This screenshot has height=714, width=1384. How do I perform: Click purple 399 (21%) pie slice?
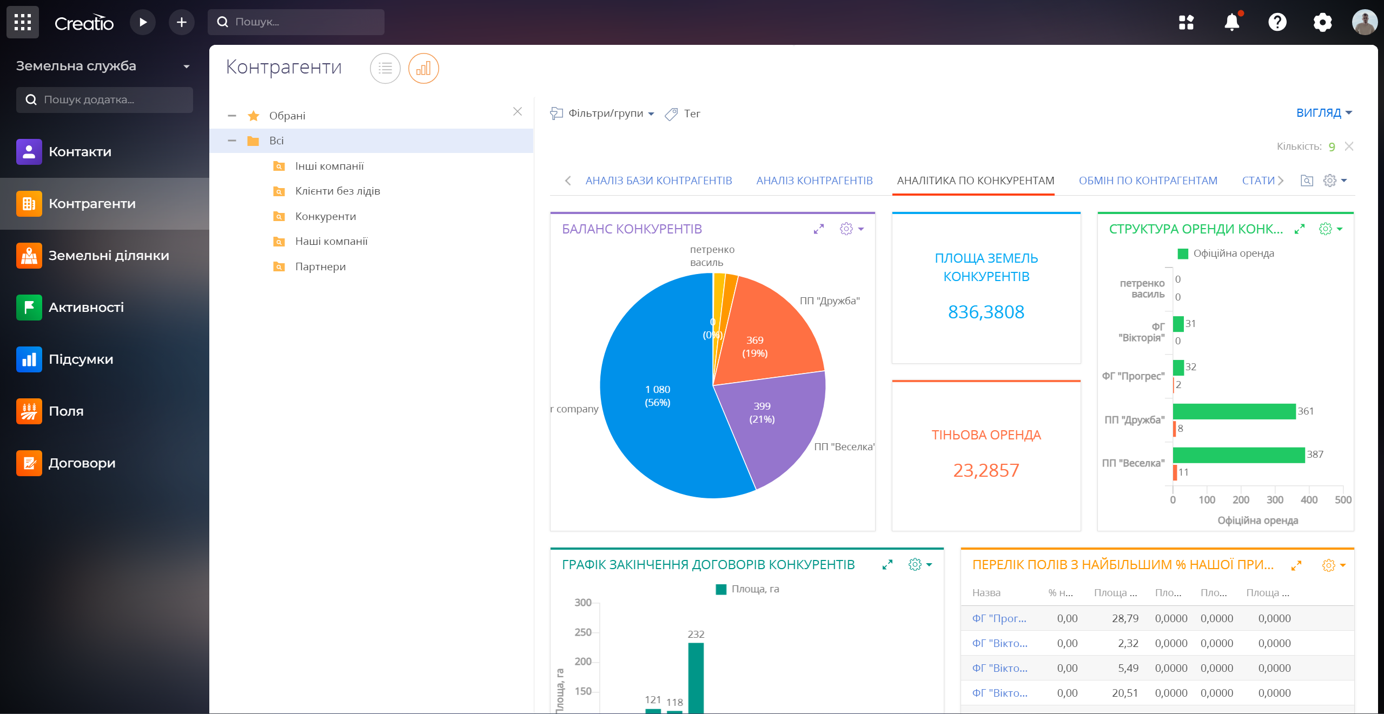point(762,412)
